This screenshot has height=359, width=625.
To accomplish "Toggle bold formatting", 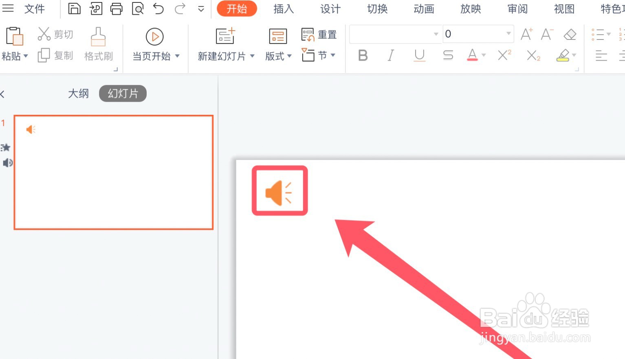I will [x=363, y=55].
